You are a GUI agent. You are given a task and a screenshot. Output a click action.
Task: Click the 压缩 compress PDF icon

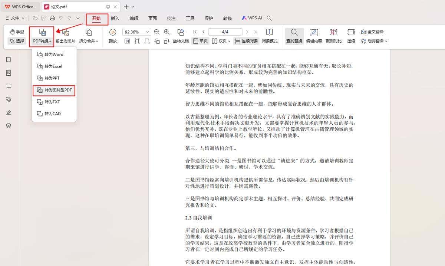tap(351, 35)
